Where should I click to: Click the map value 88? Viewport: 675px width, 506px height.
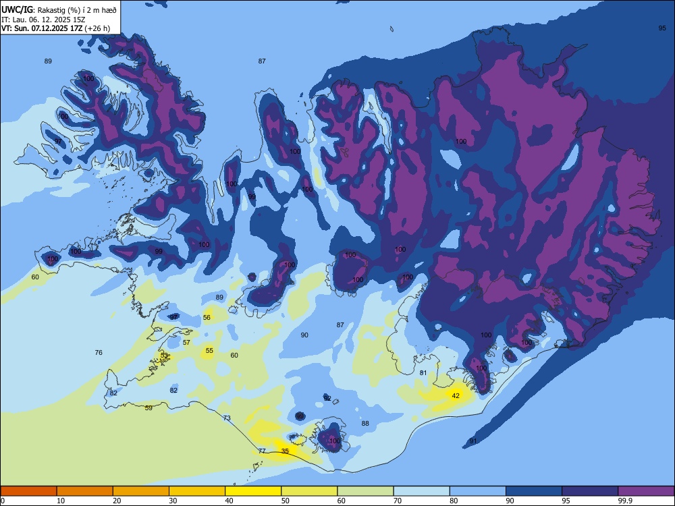tap(365, 424)
